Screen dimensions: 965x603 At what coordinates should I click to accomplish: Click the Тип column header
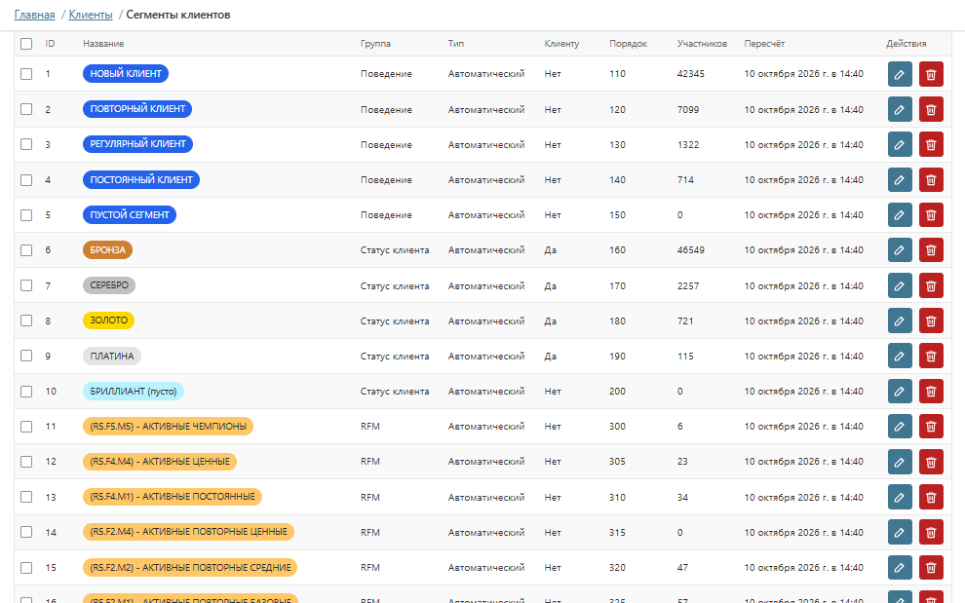pyautogui.click(x=456, y=44)
